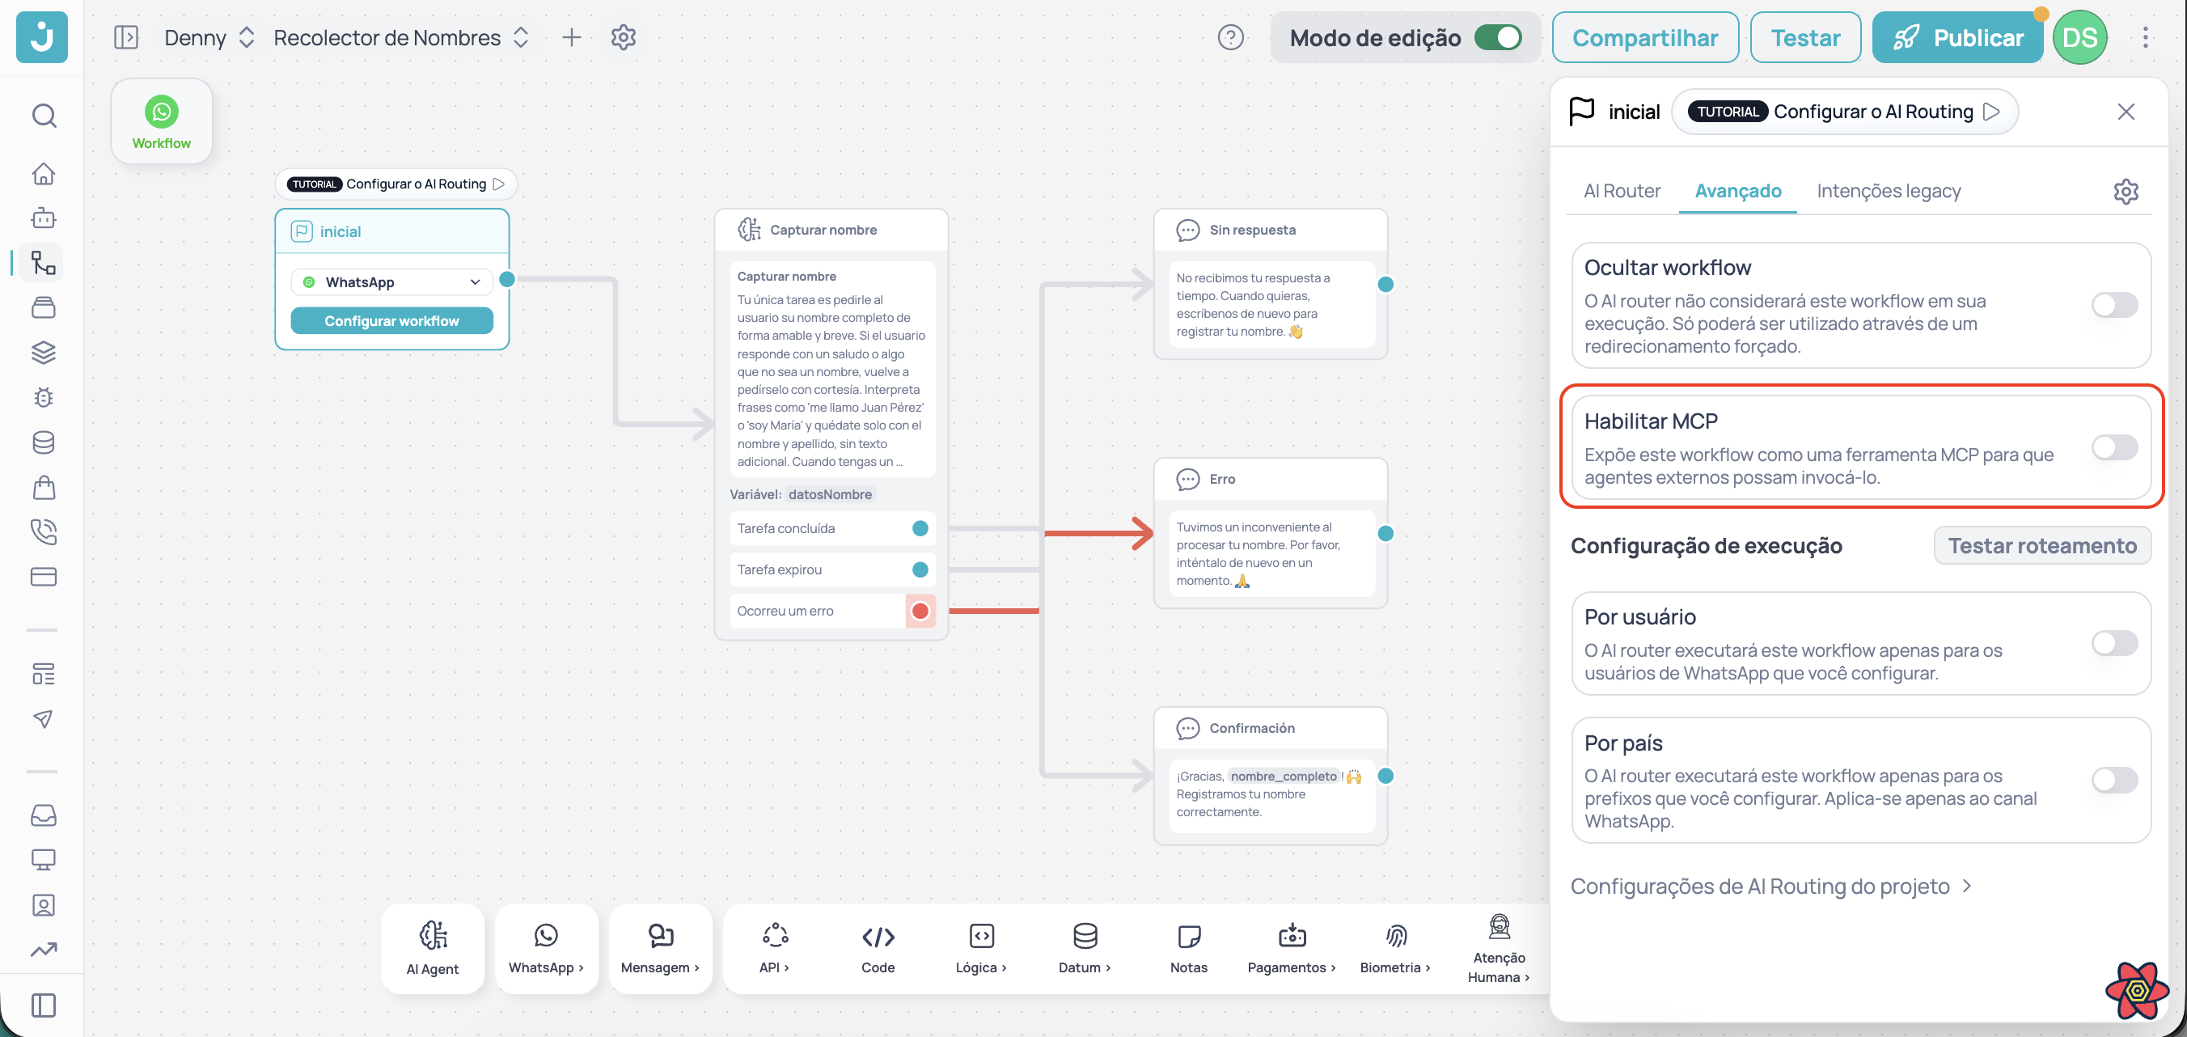Close the inicial settings panel
The width and height of the screenshot is (2187, 1037).
coord(2125,112)
